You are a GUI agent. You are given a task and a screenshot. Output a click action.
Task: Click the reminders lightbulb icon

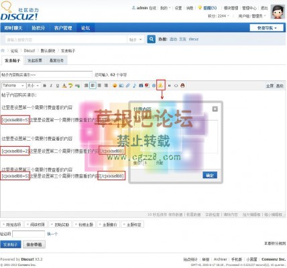pos(200,8)
